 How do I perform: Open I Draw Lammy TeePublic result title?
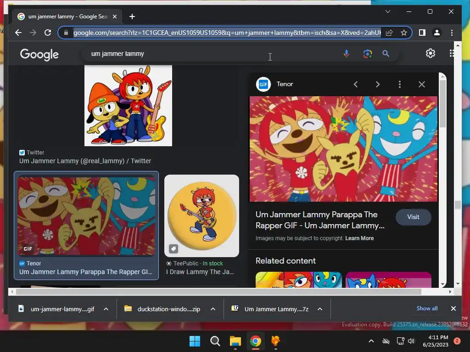pos(200,272)
